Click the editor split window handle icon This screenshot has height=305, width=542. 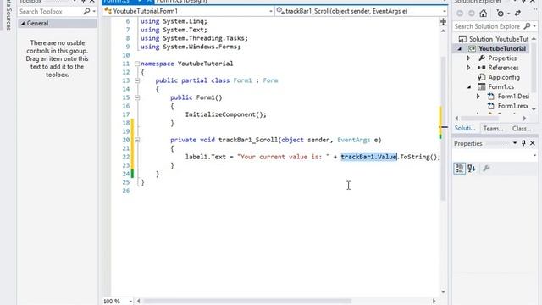pyautogui.click(x=443, y=22)
